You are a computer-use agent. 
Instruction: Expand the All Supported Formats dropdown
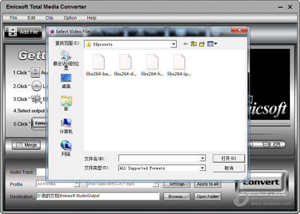coord(202,168)
